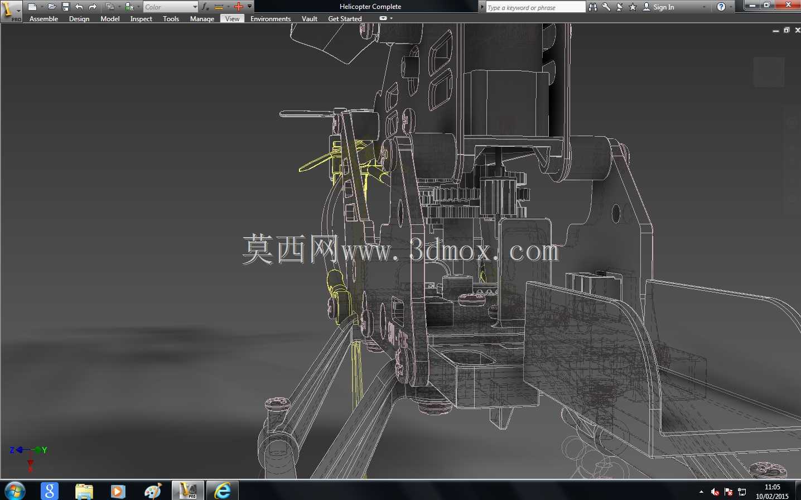Close the Helicopter Complete document window
This screenshot has height=500, width=801.
pyautogui.click(x=797, y=30)
